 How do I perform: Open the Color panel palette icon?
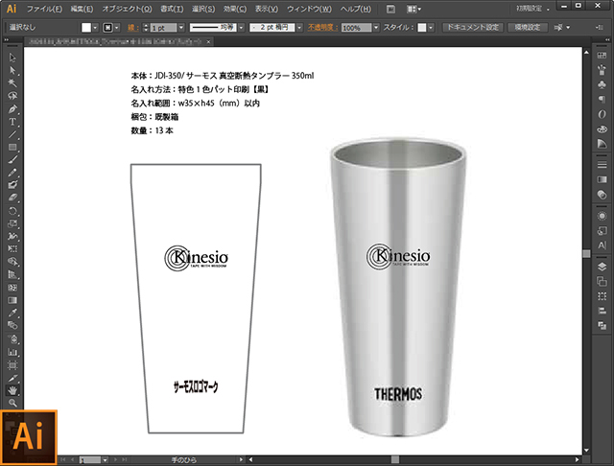pyautogui.click(x=602, y=129)
